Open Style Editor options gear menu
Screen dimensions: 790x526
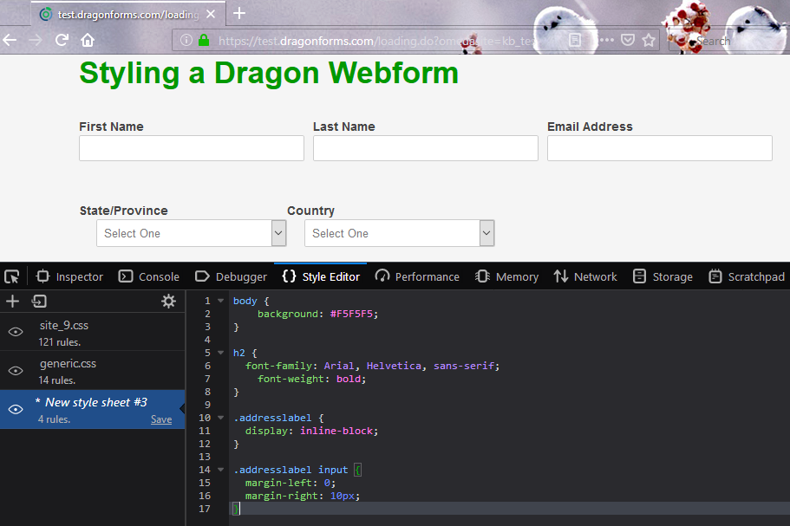(168, 301)
